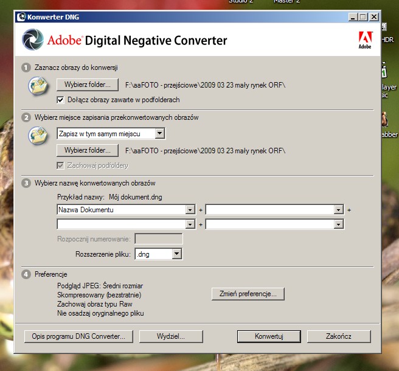Viewport: 399px width, 371px height.
Task: Start conversion with 'Konwertuj' button
Action: coord(269,336)
